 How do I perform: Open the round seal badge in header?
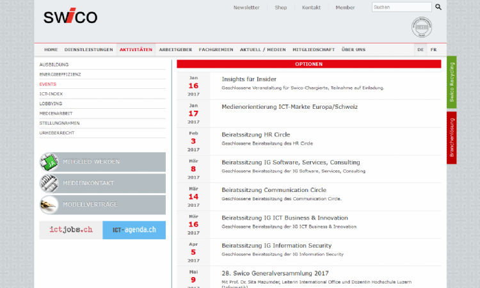tap(422, 27)
